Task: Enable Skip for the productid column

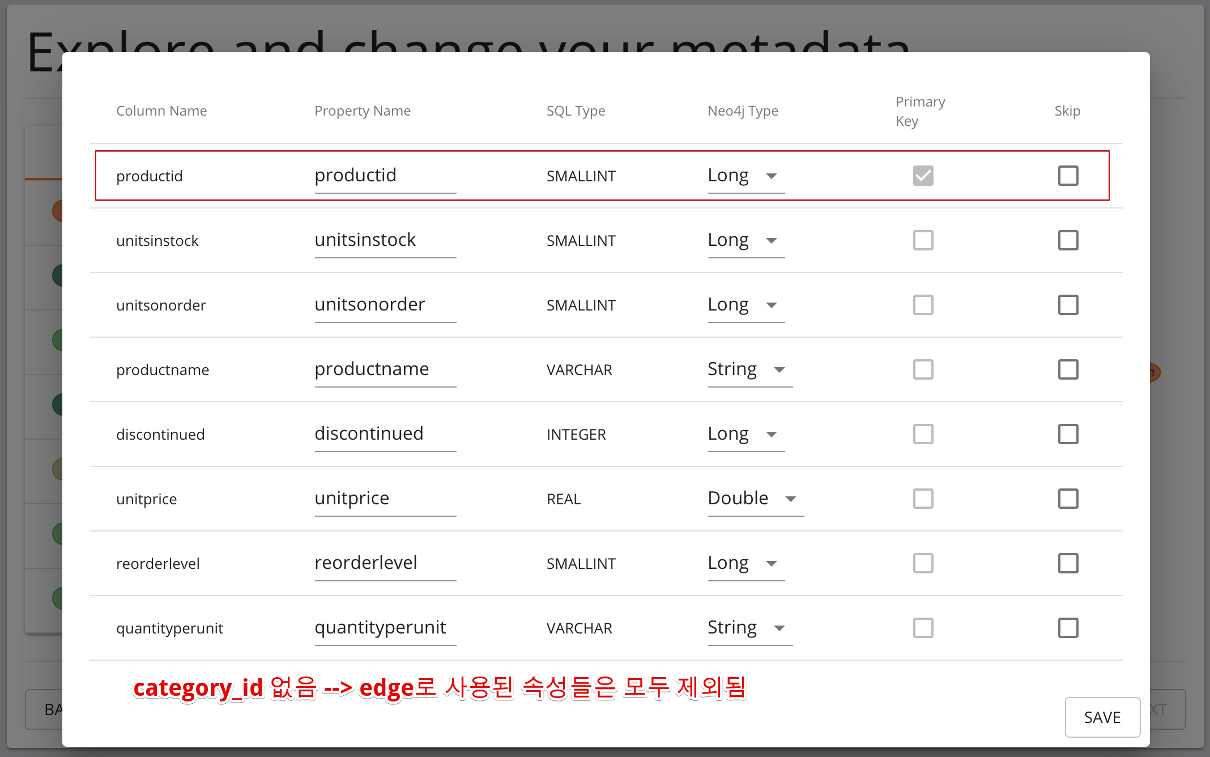Action: point(1068,176)
